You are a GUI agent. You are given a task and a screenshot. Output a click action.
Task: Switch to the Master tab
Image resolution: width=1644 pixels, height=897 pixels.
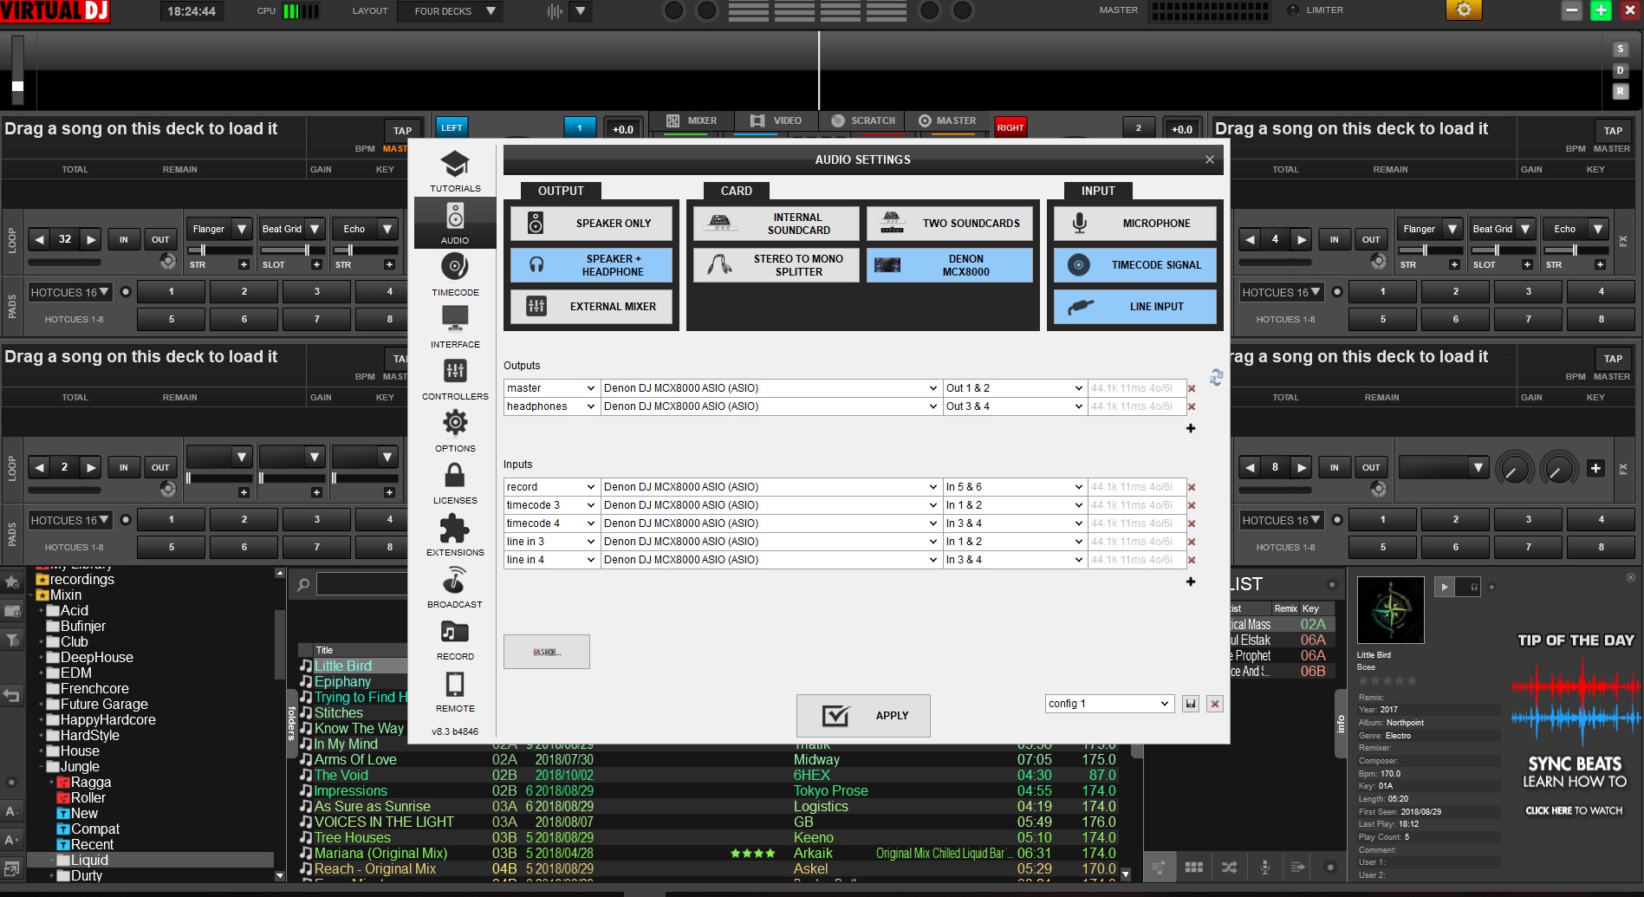[947, 120]
